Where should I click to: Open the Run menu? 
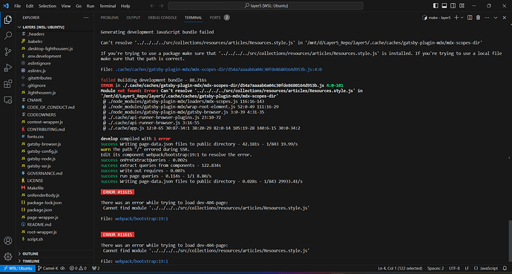click(x=91, y=6)
